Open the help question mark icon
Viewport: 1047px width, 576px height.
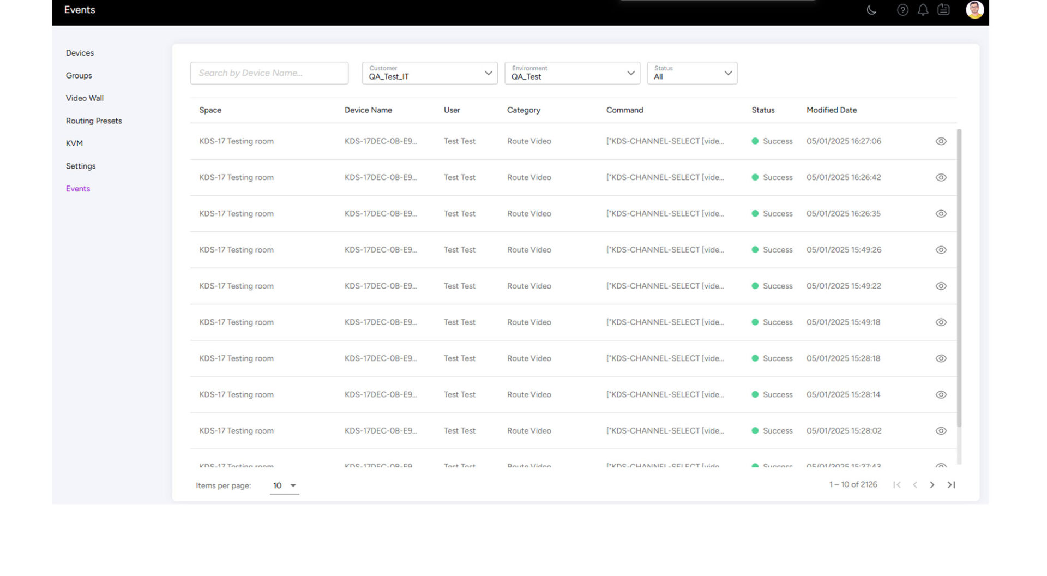902,10
